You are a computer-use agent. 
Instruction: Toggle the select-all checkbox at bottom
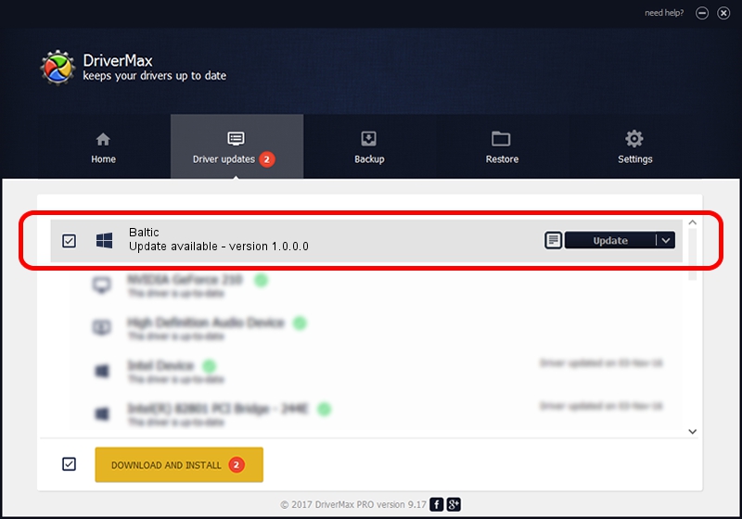tap(69, 464)
